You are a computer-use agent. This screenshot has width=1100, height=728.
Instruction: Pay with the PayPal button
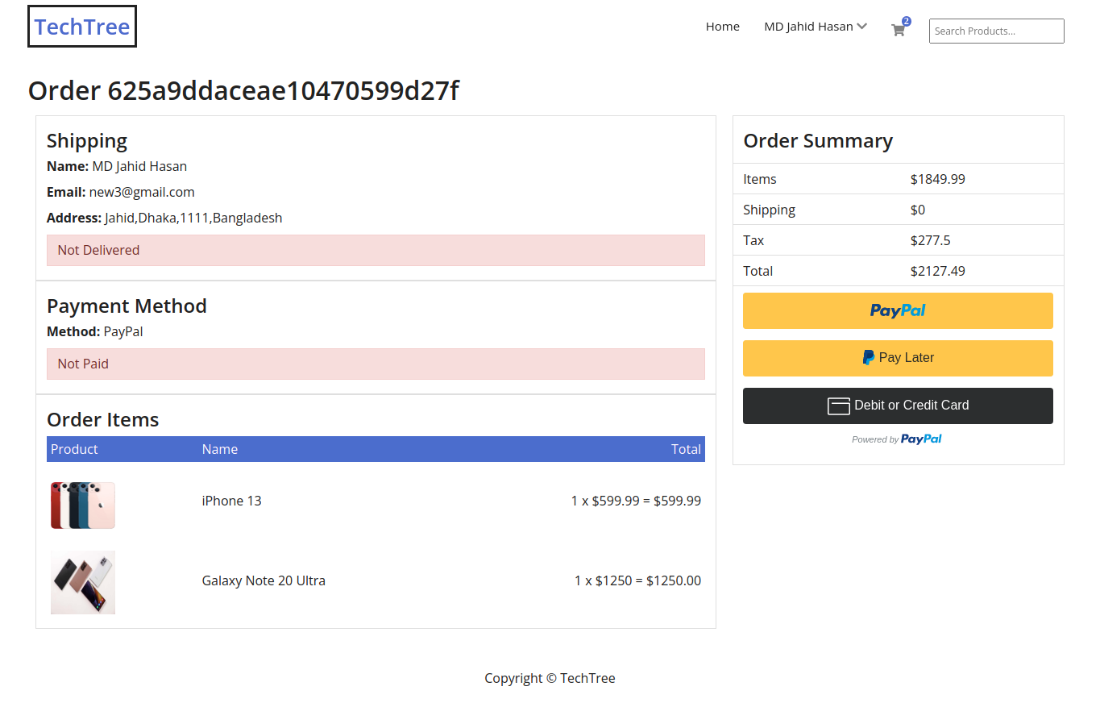point(898,310)
